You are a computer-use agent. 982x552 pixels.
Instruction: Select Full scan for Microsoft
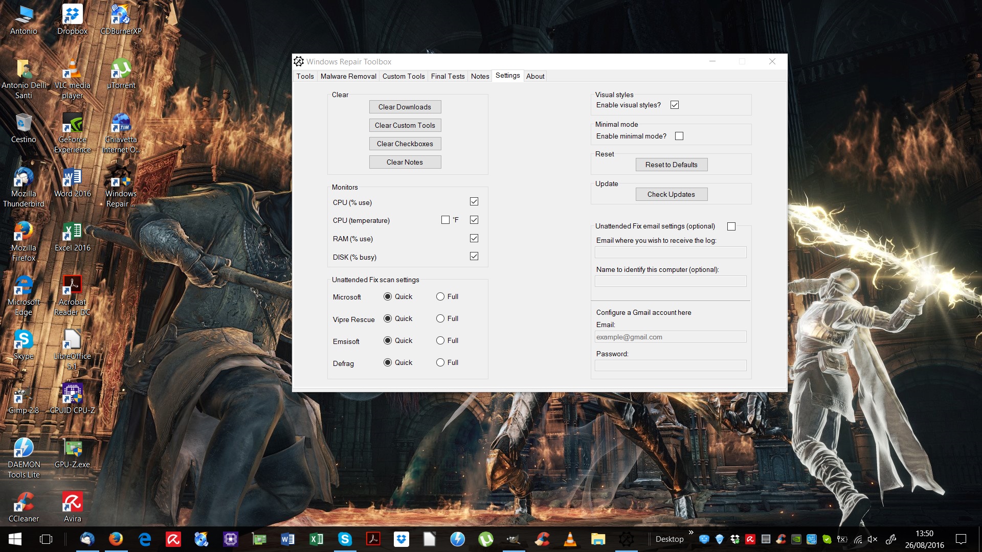click(440, 296)
